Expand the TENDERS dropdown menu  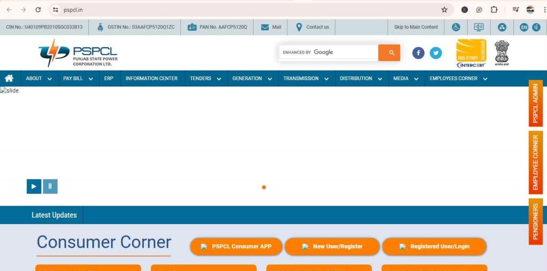coord(205,79)
